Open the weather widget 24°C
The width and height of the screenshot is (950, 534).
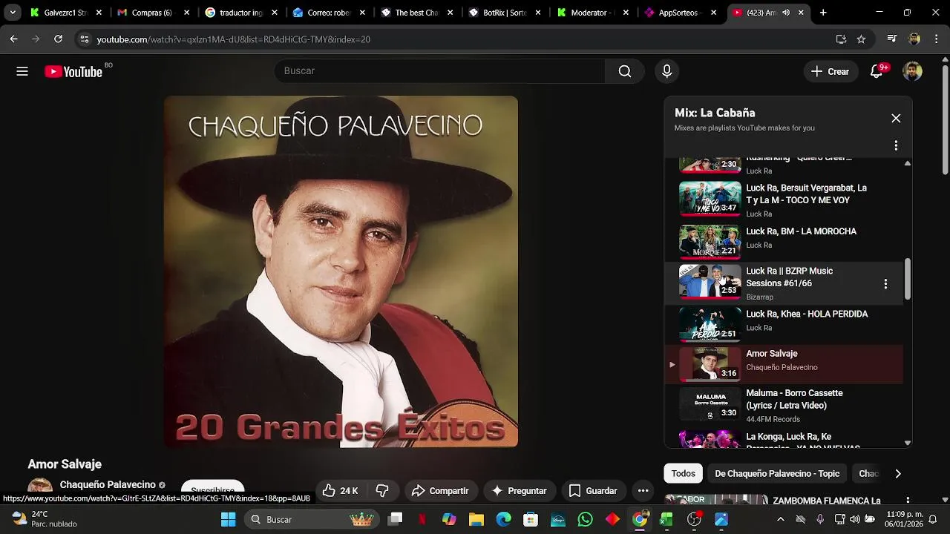pyautogui.click(x=45, y=519)
